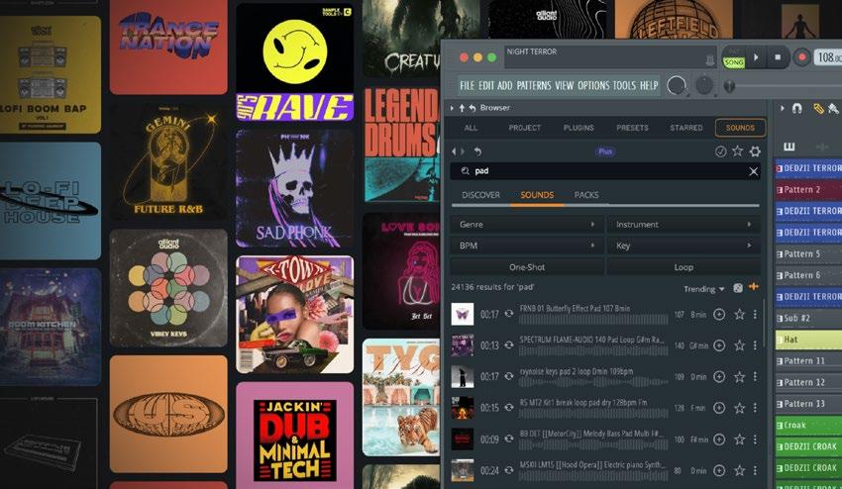Open the OPTIONS menu
The height and width of the screenshot is (489, 842).
(x=593, y=85)
